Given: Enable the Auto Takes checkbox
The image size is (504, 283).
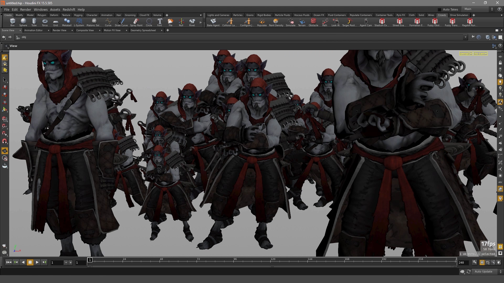Looking at the screenshot, I should [439, 9].
